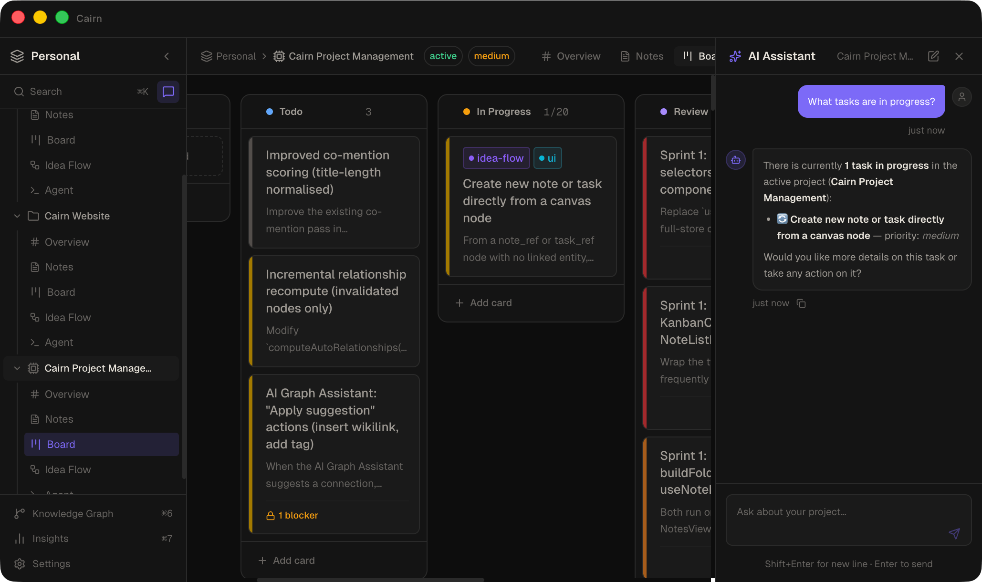The width and height of the screenshot is (982, 582).
Task: Click the Ask about your project input
Action: pos(848,520)
